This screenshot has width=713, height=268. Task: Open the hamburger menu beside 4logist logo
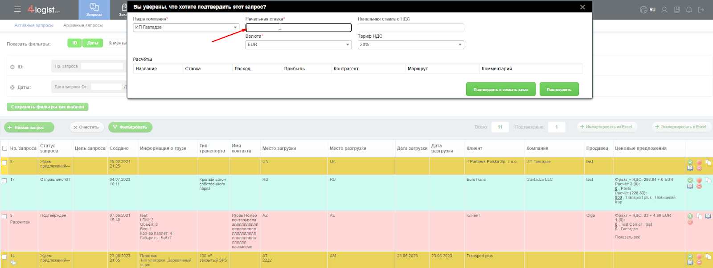point(17,9)
